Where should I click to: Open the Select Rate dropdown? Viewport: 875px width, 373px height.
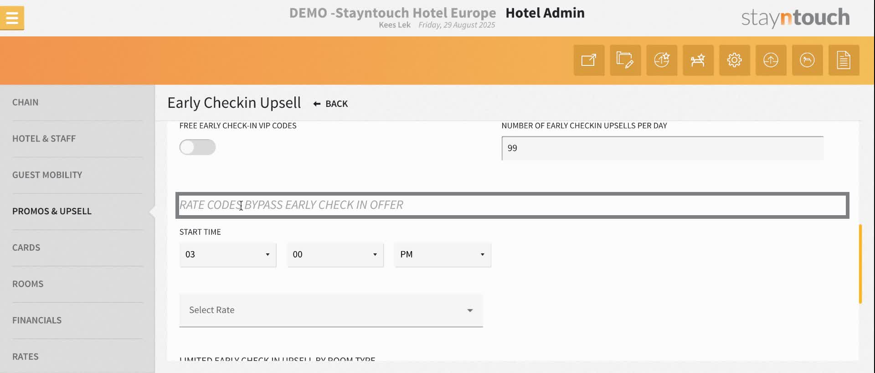pos(331,310)
